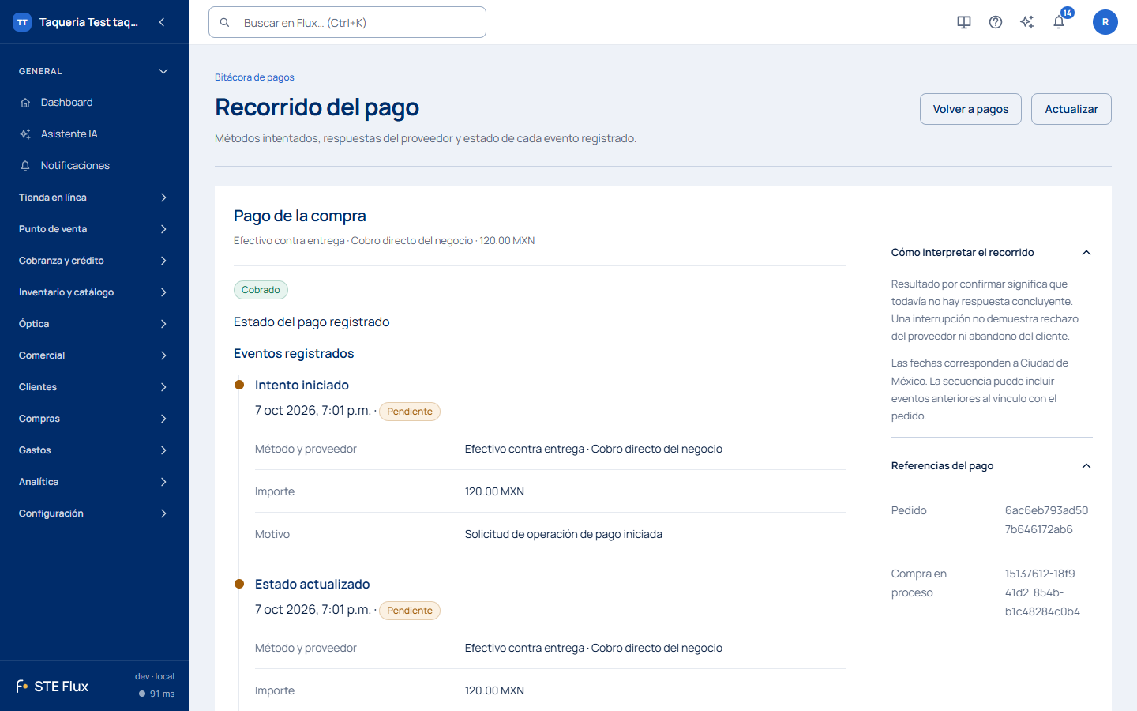Open the Comercial menu item
Viewport: 1137px width, 711px height.
(x=95, y=355)
